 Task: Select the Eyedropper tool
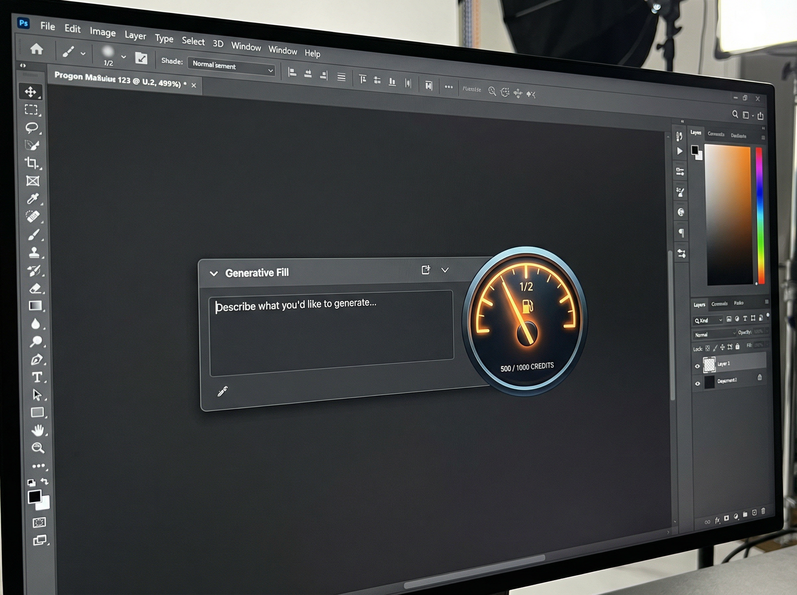pos(33,199)
